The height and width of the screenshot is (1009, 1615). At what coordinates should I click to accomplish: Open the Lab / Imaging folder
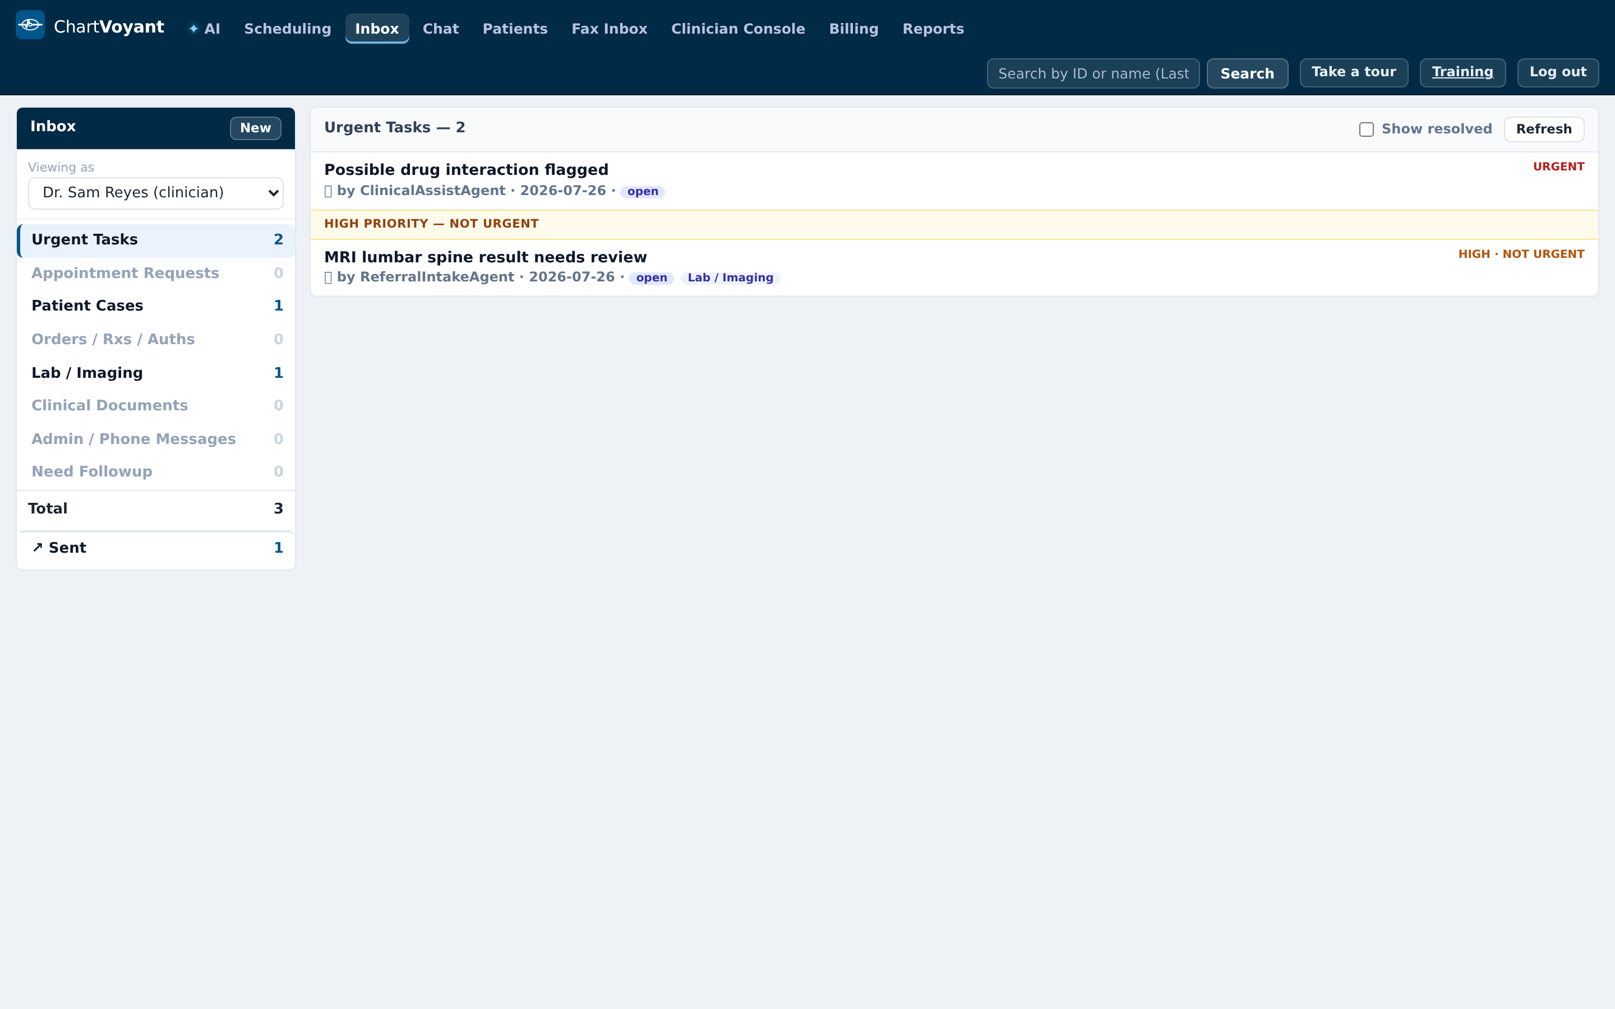155,373
